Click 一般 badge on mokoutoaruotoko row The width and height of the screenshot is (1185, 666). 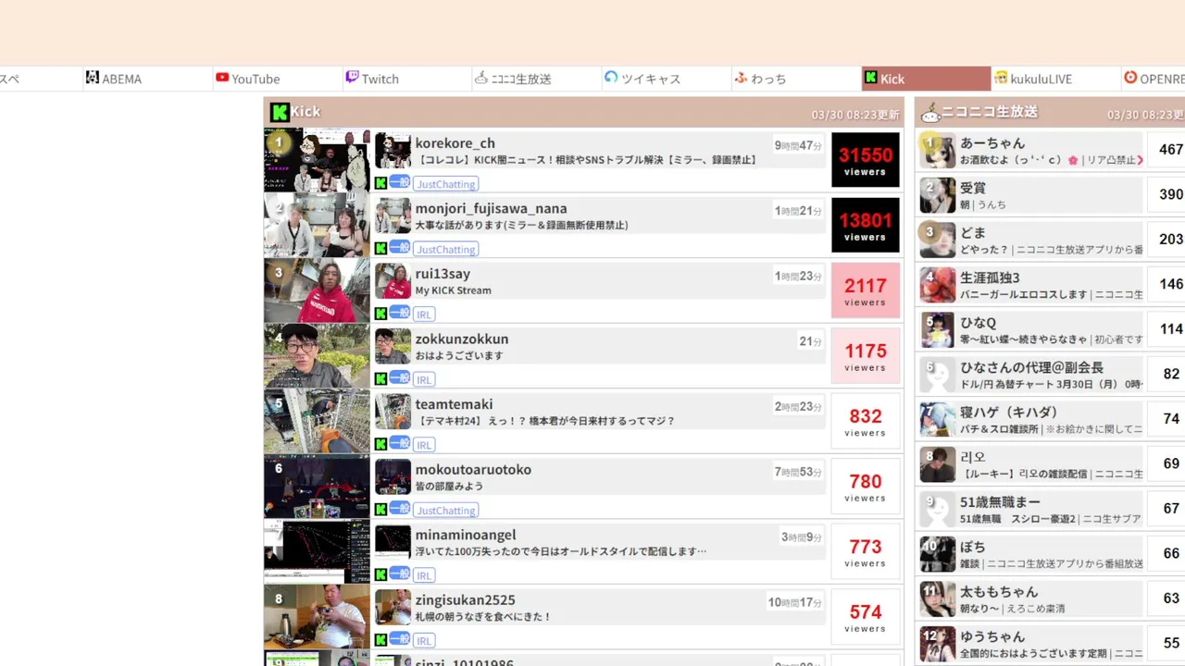point(399,509)
